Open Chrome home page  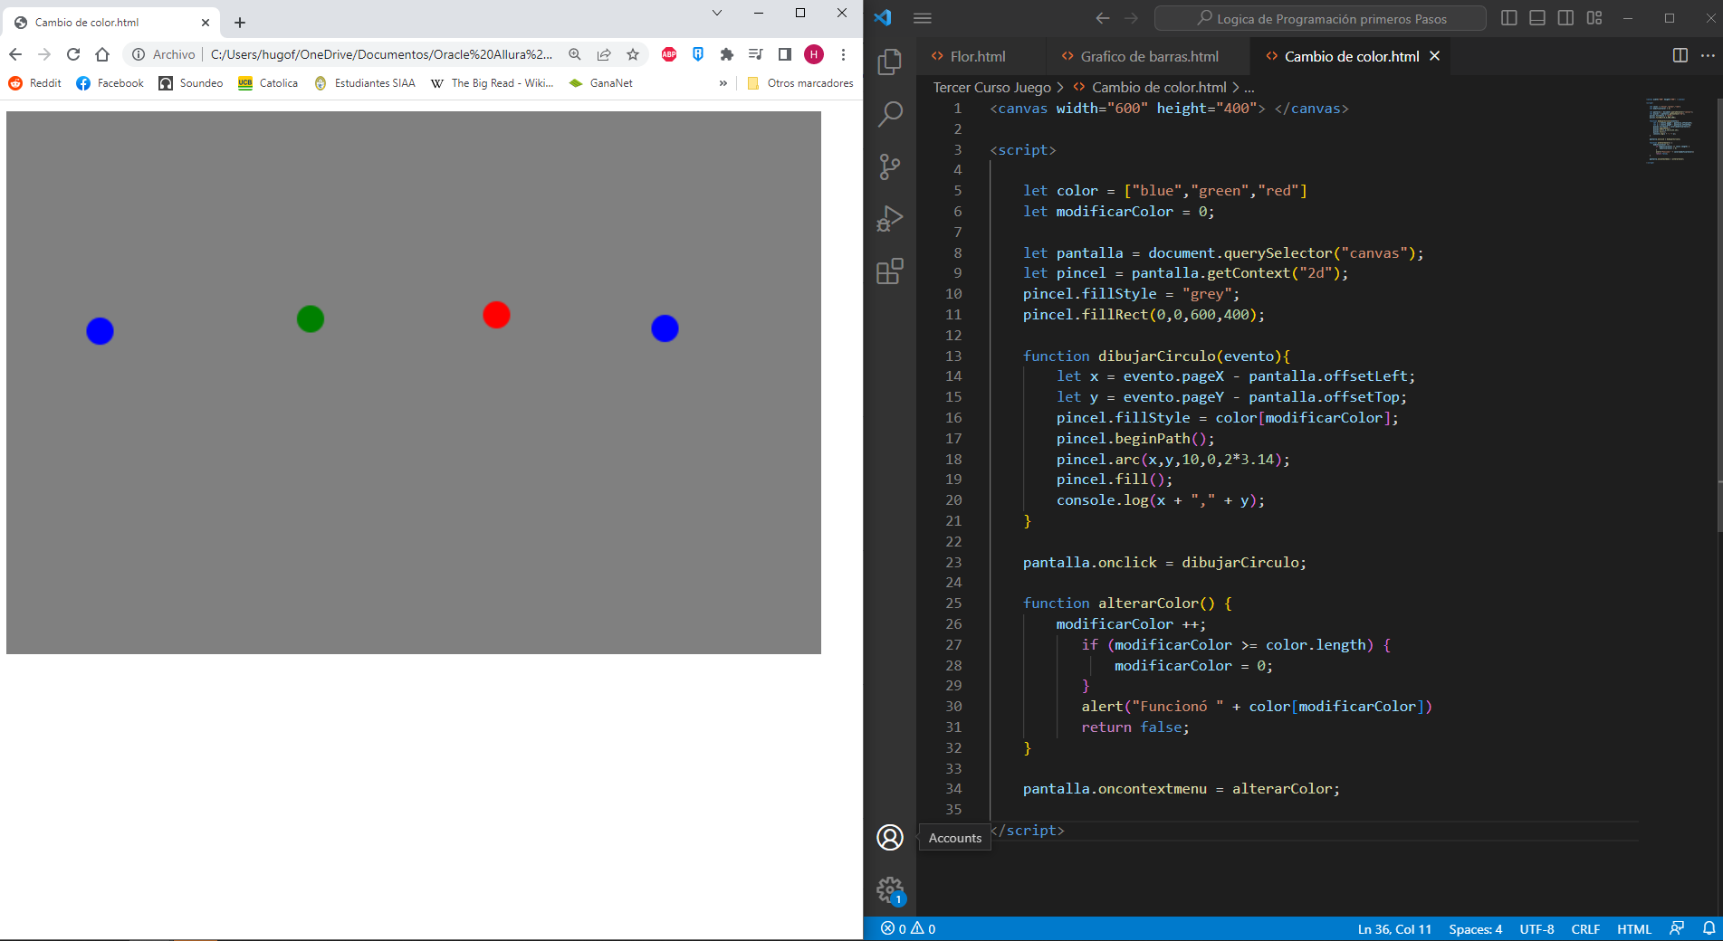[x=102, y=54]
